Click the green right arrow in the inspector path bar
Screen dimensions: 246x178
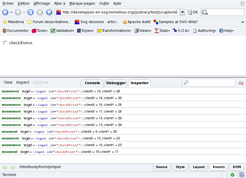coord(13,167)
